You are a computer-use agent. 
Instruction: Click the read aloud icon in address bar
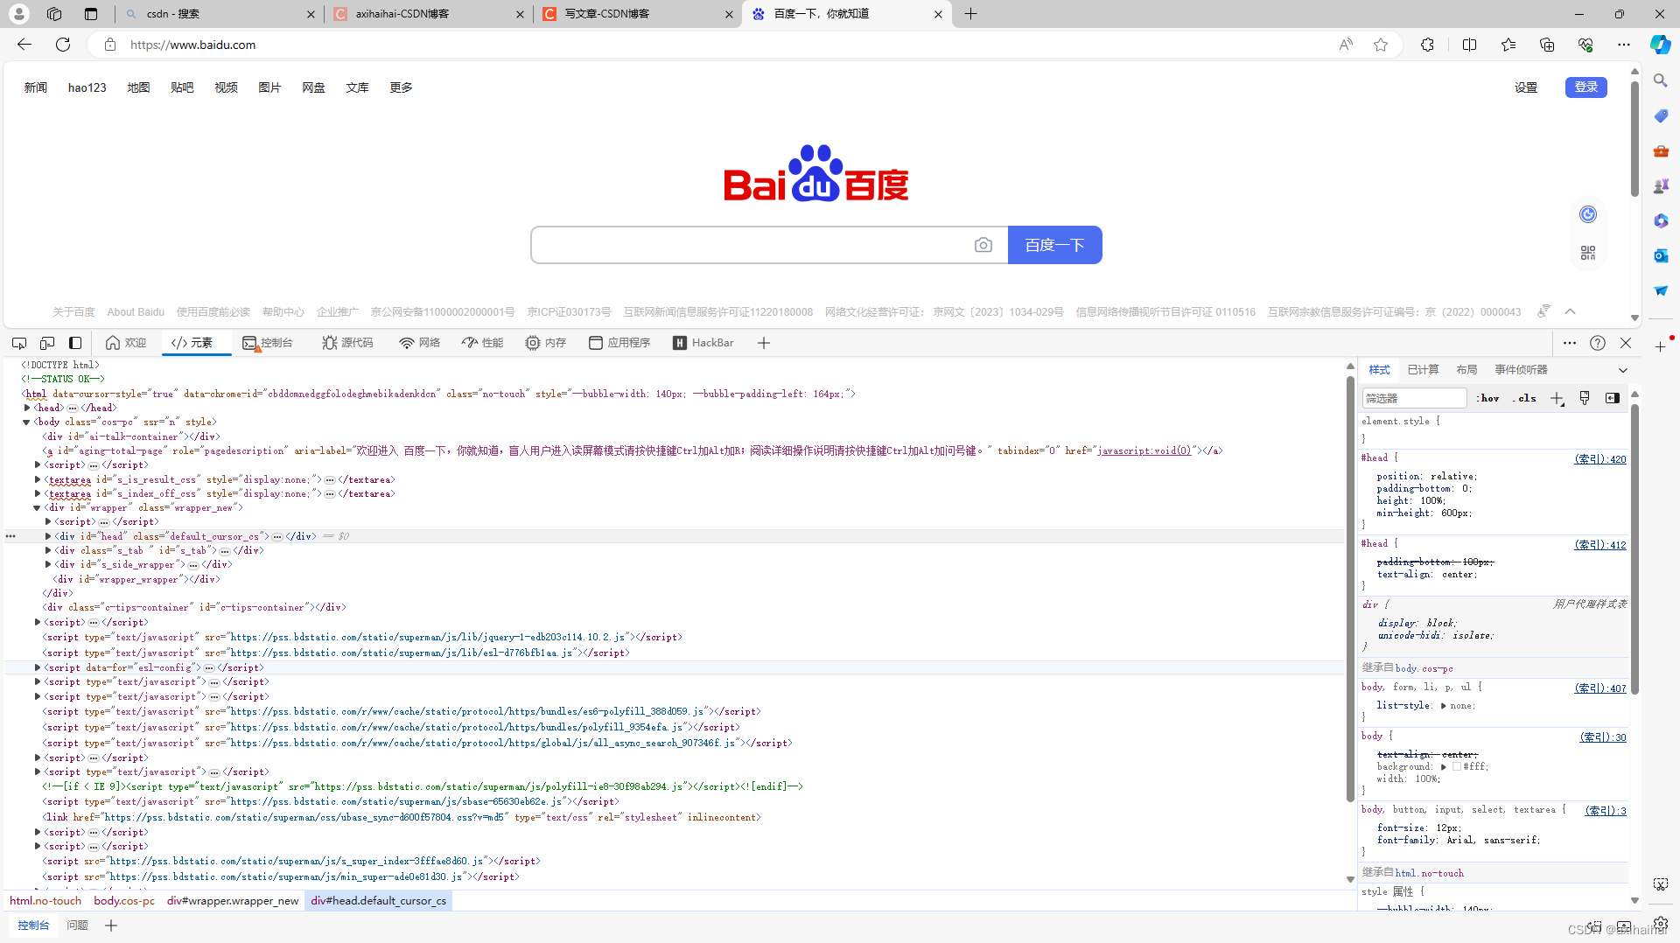1346,45
